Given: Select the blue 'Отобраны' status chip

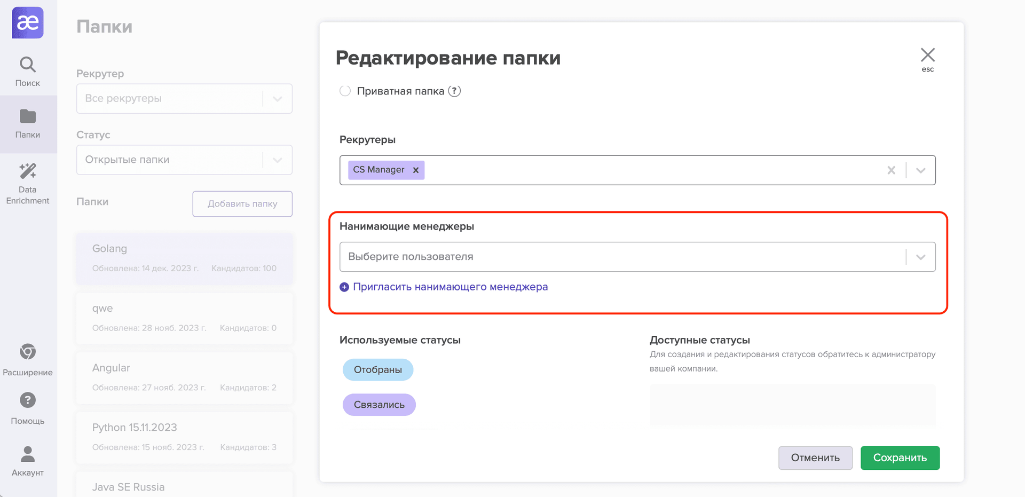Looking at the screenshot, I should [x=378, y=369].
